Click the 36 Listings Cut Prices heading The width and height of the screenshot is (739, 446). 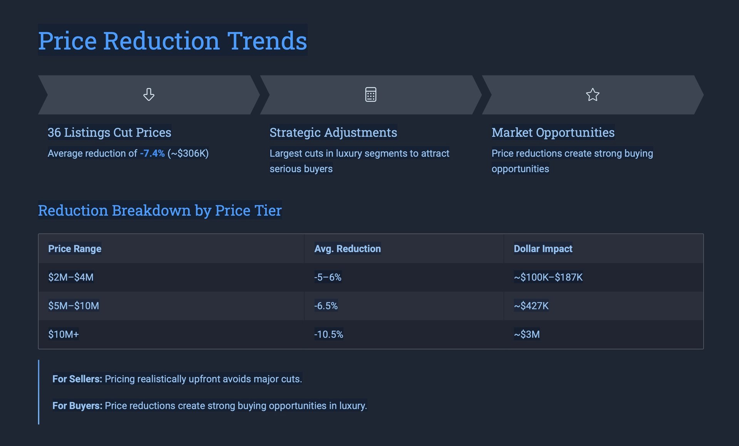(109, 132)
